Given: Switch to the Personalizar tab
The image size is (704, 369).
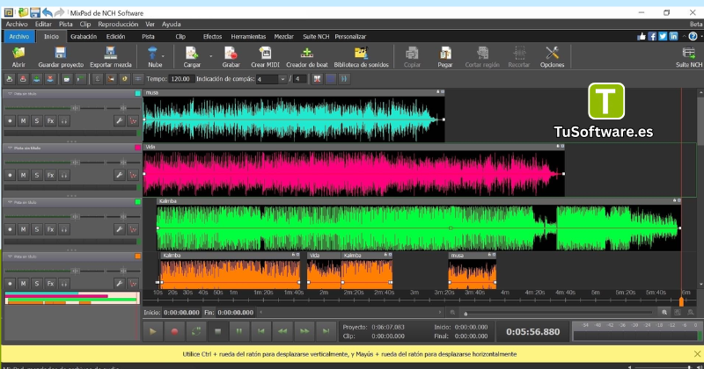Looking at the screenshot, I should tap(350, 36).
